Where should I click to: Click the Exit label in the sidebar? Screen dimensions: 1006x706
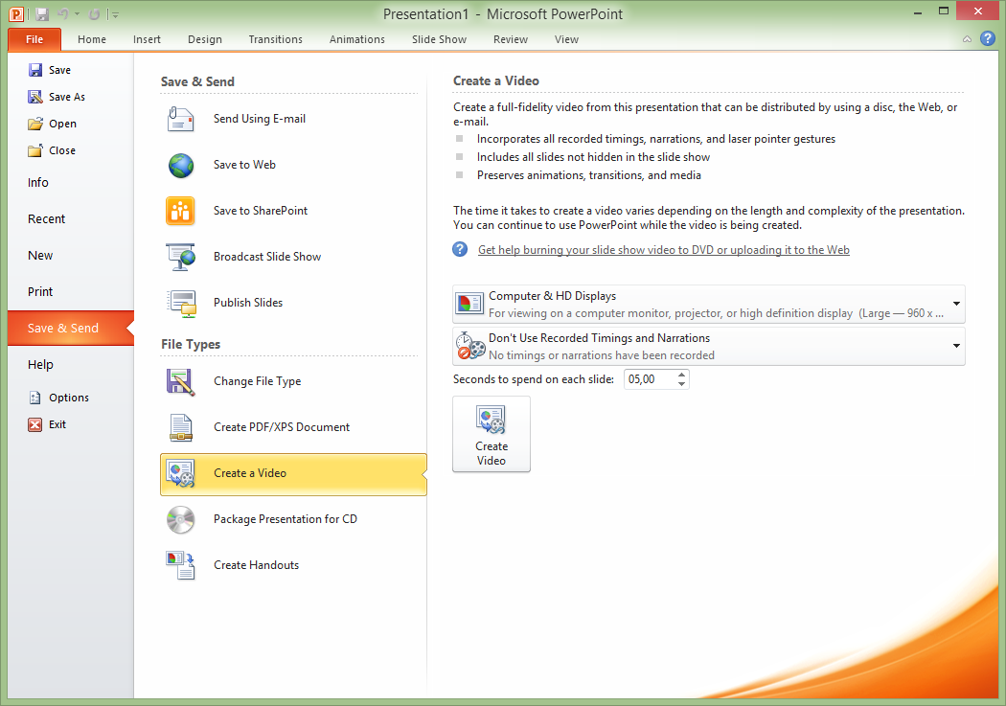[x=57, y=424]
